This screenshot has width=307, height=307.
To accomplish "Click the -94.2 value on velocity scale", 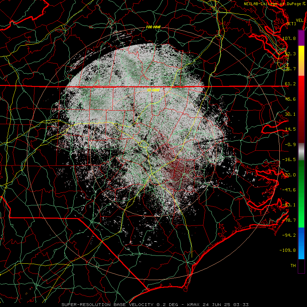I will click(289, 235).
